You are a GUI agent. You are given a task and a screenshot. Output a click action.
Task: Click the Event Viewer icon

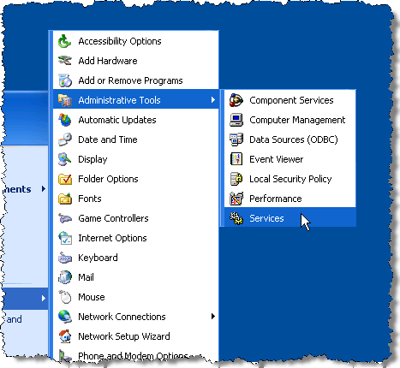236,159
